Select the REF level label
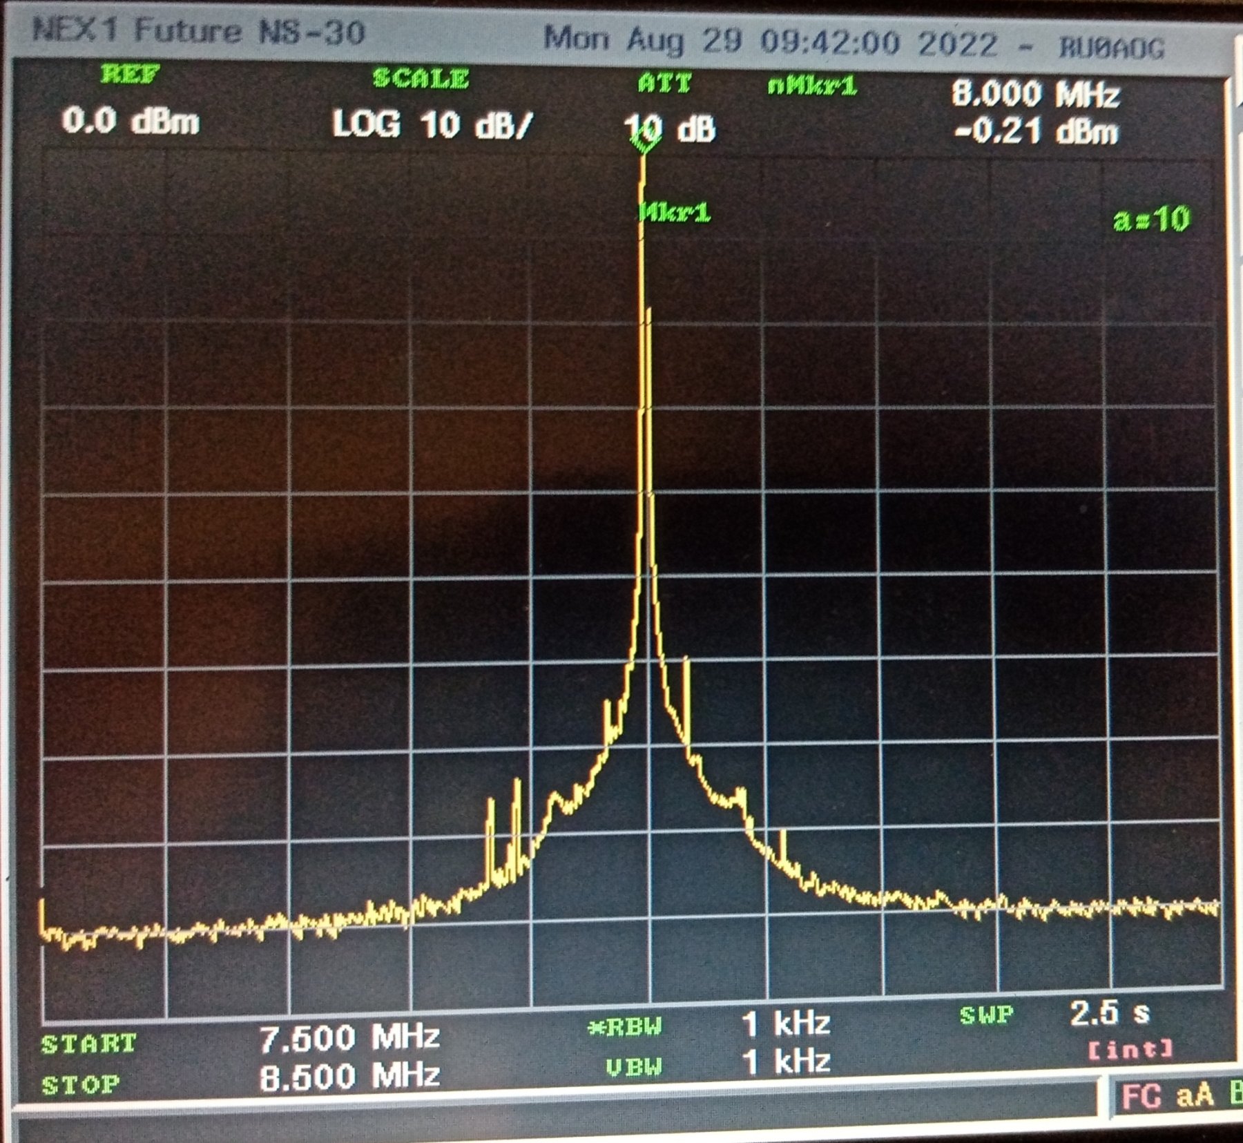 point(130,74)
